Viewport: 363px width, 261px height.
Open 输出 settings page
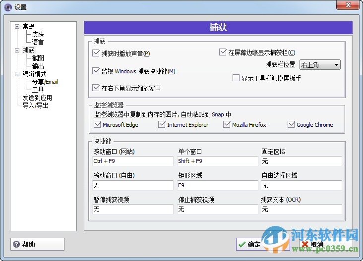point(38,66)
